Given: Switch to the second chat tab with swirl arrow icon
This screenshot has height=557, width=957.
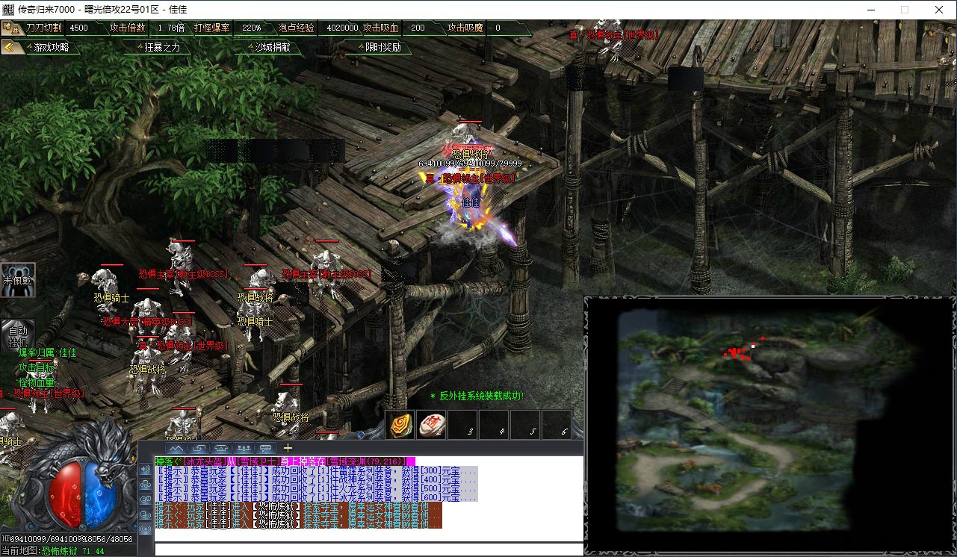Looking at the screenshot, I should pos(199,448).
